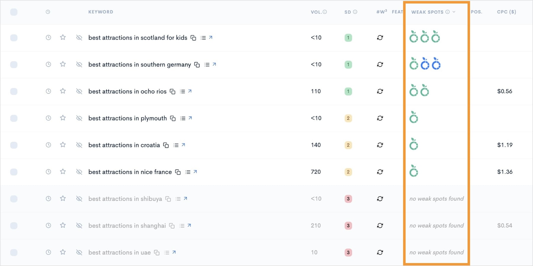This screenshot has height=266, width=533.
Task: Open list icon for 'uae' keyword
Action: pyautogui.click(x=167, y=253)
